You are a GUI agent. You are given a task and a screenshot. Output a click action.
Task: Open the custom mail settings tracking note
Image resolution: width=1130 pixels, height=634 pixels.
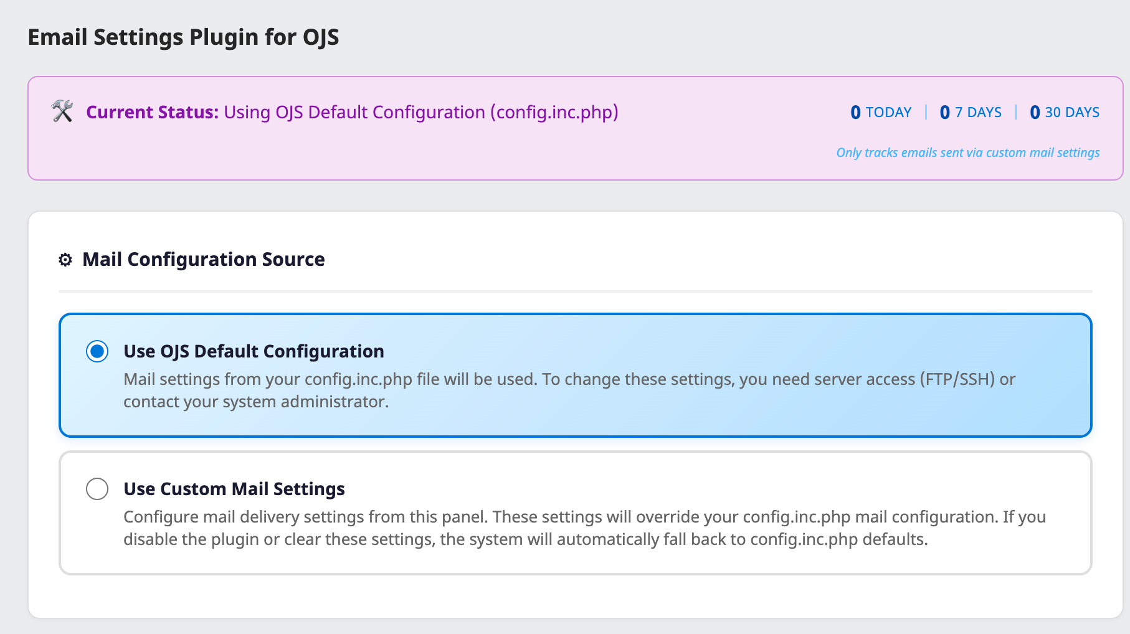pyautogui.click(x=967, y=152)
